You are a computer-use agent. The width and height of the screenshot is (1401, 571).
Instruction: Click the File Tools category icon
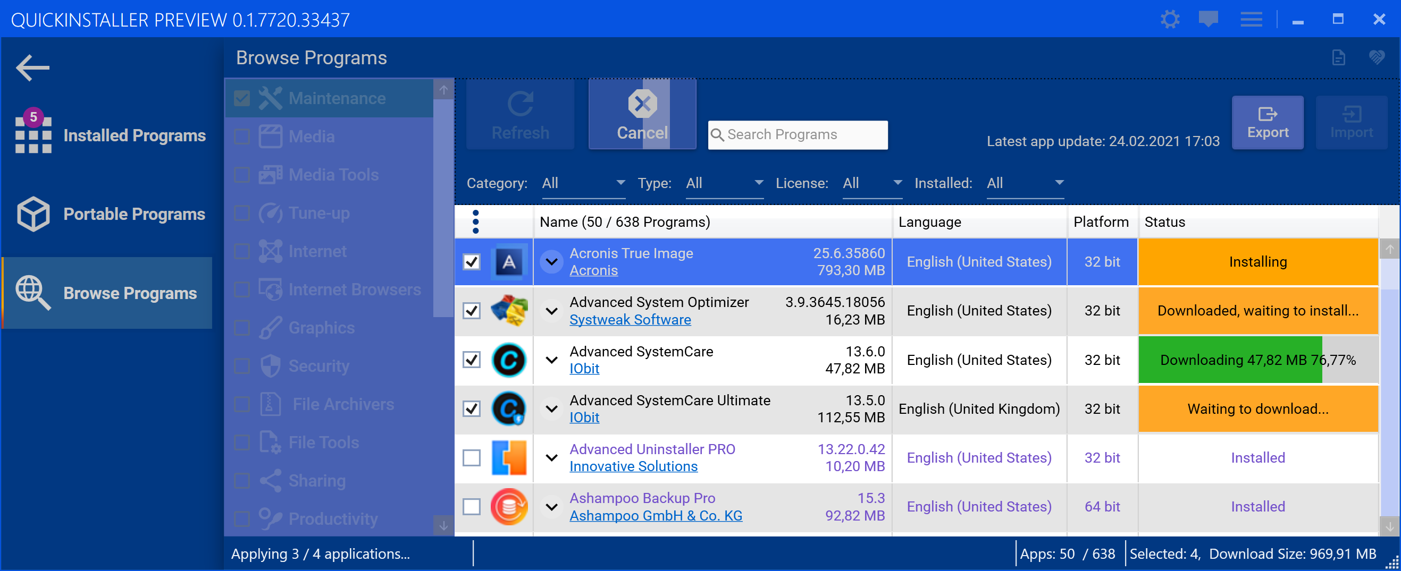point(270,442)
